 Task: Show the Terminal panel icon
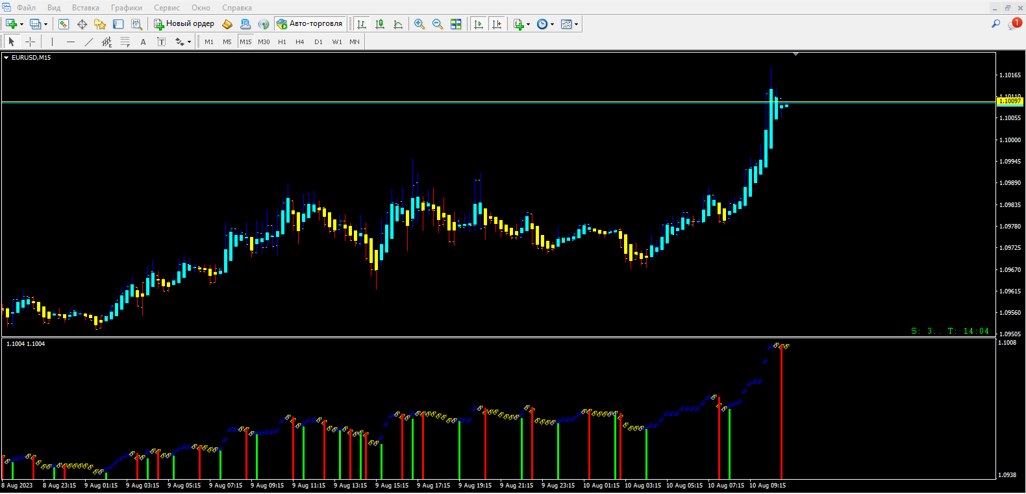[118, 24]
